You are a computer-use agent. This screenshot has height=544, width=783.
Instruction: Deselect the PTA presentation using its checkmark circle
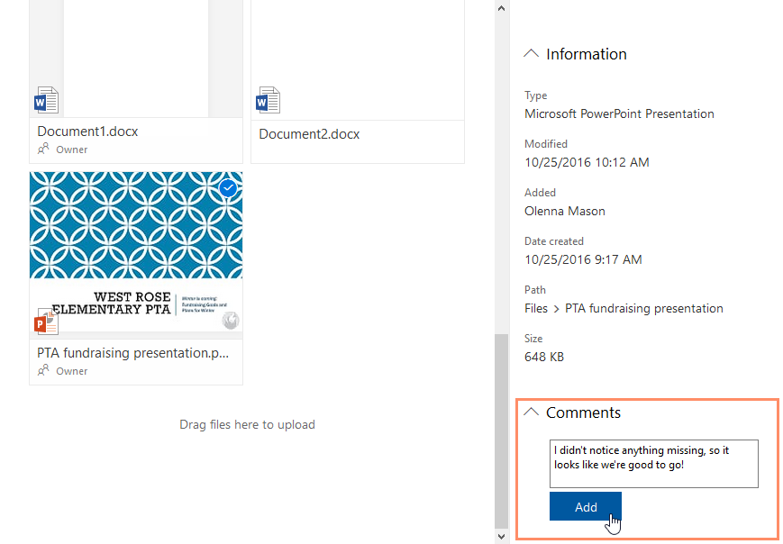pyautogui.click(x=229, y=188)
